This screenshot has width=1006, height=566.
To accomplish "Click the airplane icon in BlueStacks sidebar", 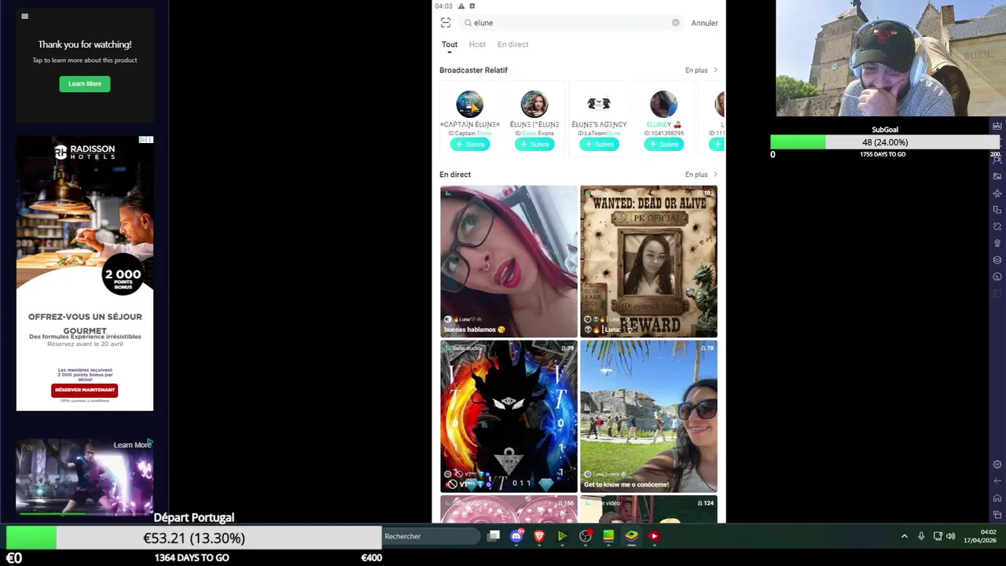I will click(x=997, y=193).
